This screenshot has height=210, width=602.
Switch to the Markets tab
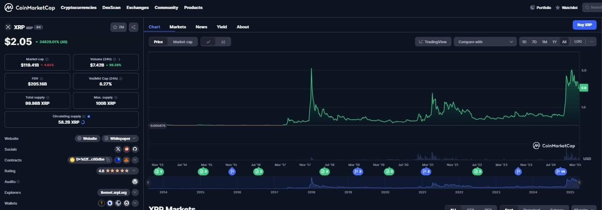pyautogui.click(x=178, y=27)
